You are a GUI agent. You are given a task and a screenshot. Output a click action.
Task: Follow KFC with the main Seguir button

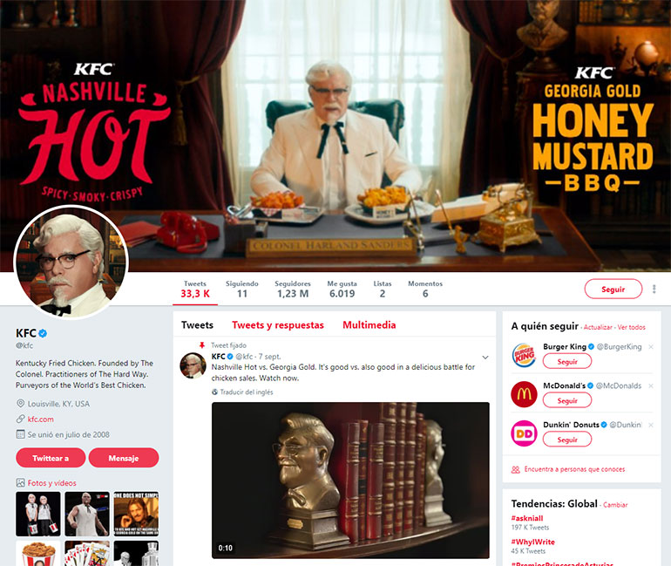click(x=613, y=289)
